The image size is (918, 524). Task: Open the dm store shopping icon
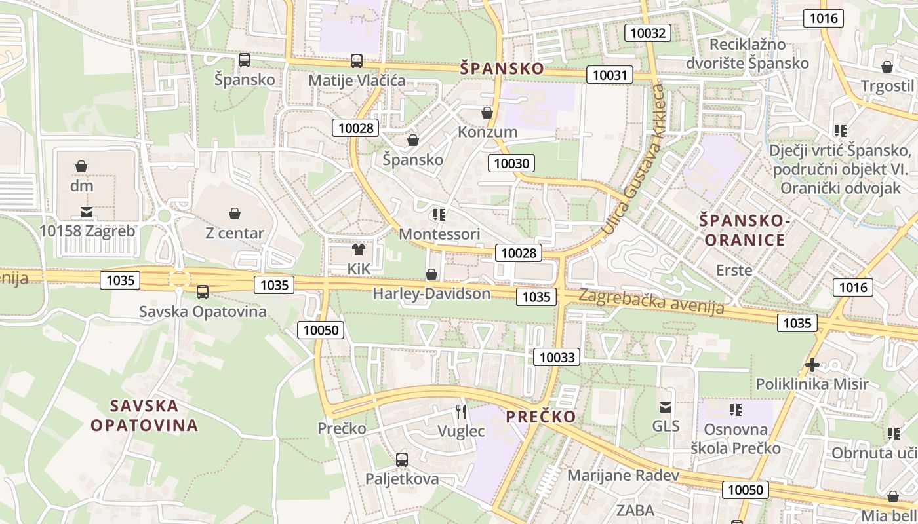point(81,166)
